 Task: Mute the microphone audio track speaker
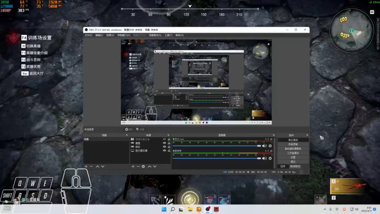tap(265, 146)
